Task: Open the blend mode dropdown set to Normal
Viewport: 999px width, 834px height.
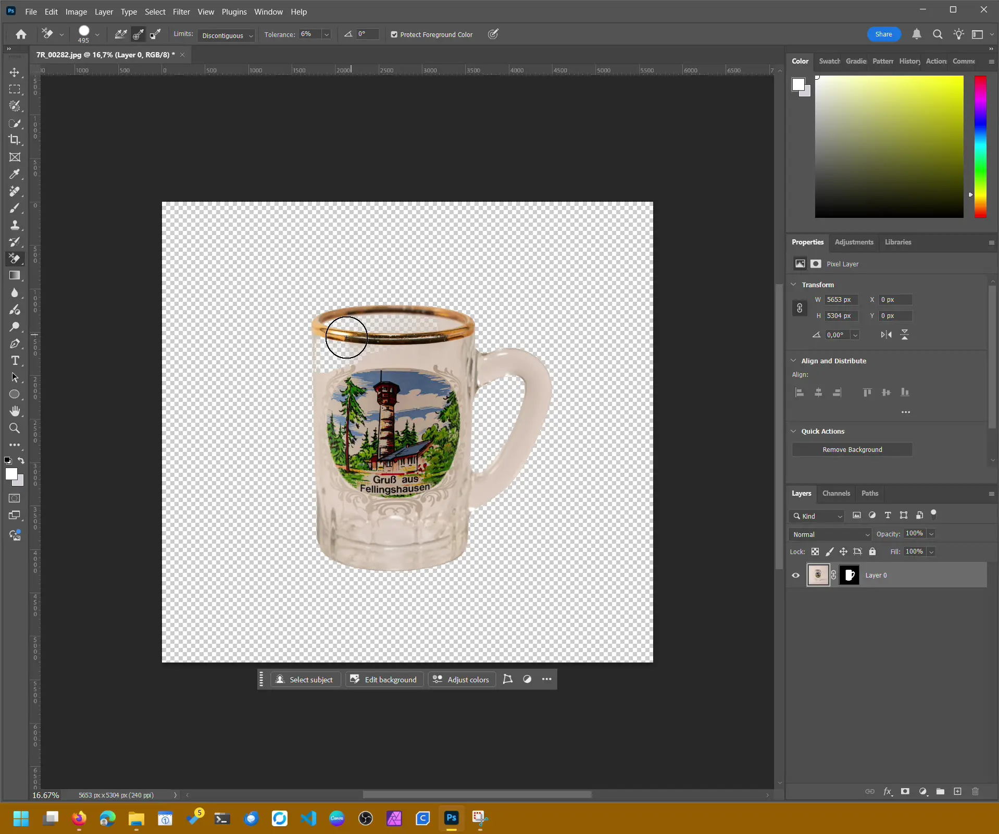Action: (830, 534)
